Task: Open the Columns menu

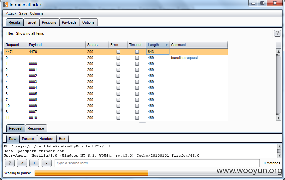Action: click(37, 13)
